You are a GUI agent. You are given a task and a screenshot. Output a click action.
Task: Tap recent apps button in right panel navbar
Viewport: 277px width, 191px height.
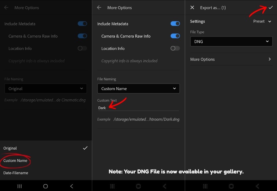pyautogui.click(x=205, y=186)
